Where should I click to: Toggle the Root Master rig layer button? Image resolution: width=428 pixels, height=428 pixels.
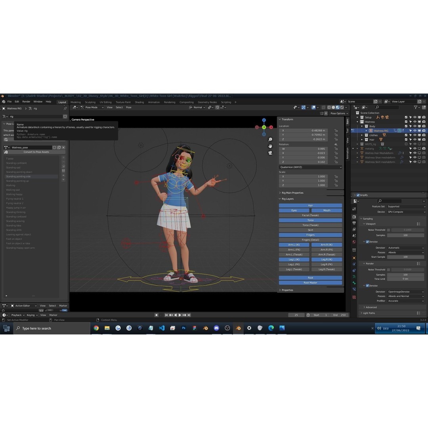(x=310, y=283)
